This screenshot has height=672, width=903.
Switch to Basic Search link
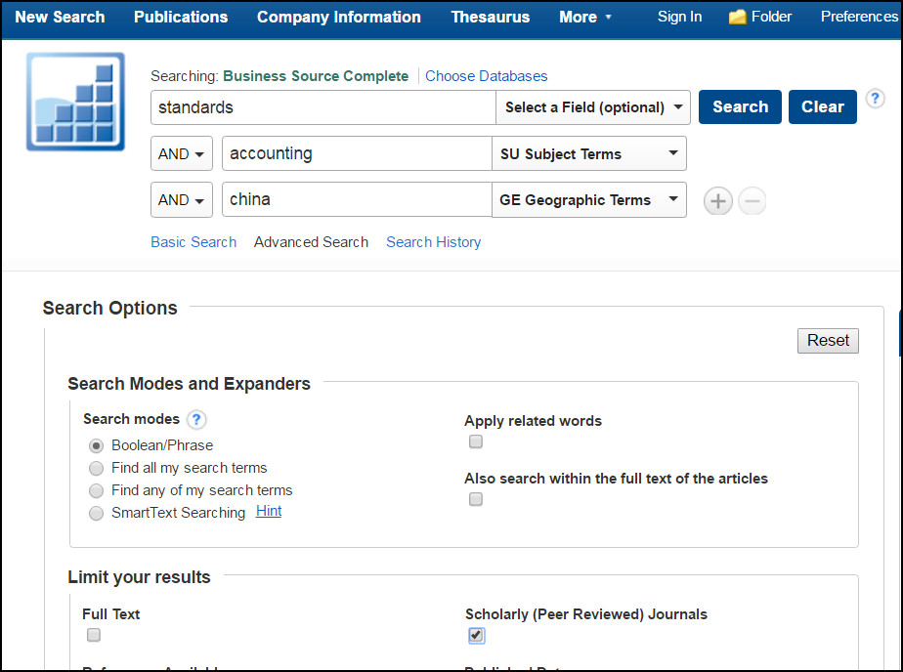click(x=193, y=242)
